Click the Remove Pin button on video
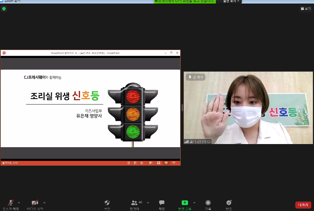314x211 pixels. coord(194,77)
